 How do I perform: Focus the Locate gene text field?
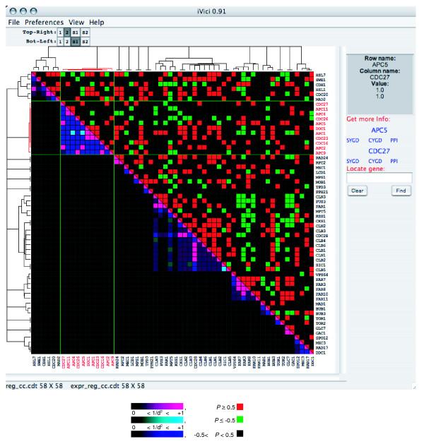379,178
